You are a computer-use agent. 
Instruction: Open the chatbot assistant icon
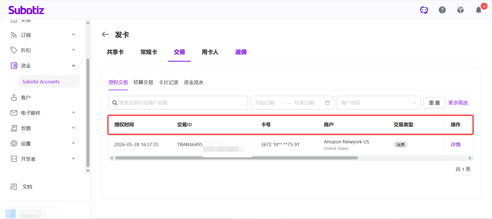pyautogui.click(x=424, y=10)
